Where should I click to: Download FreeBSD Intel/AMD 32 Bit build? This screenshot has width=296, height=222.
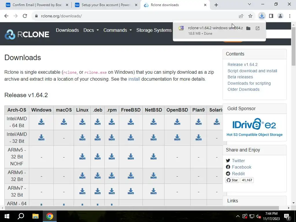131,138
